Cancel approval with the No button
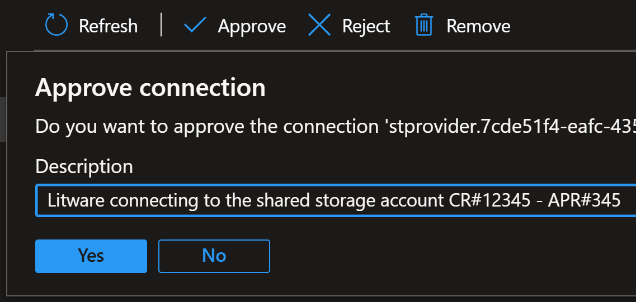The image size is (636, 302). pos(214,256)
